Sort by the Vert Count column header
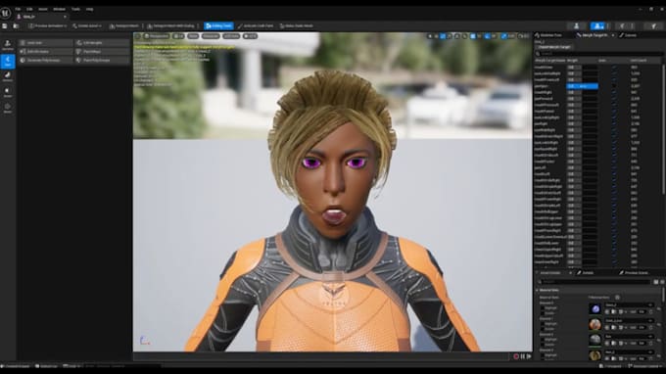The height and width of the screenshot is (374, 666). click(x=639, y=61)
